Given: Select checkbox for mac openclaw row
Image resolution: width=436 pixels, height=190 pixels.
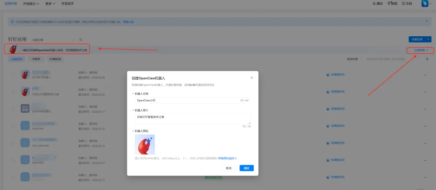Looking at the screenshot, I should click(x=13, y=143).
